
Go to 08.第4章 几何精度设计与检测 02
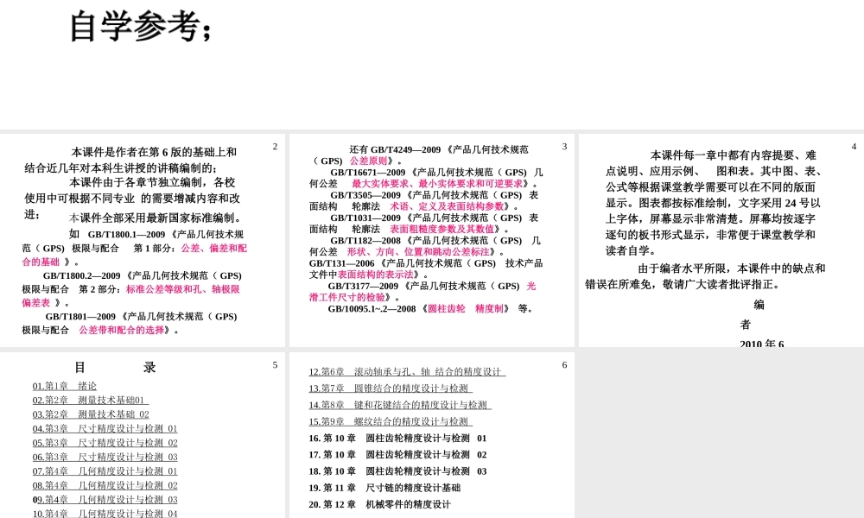105,486
